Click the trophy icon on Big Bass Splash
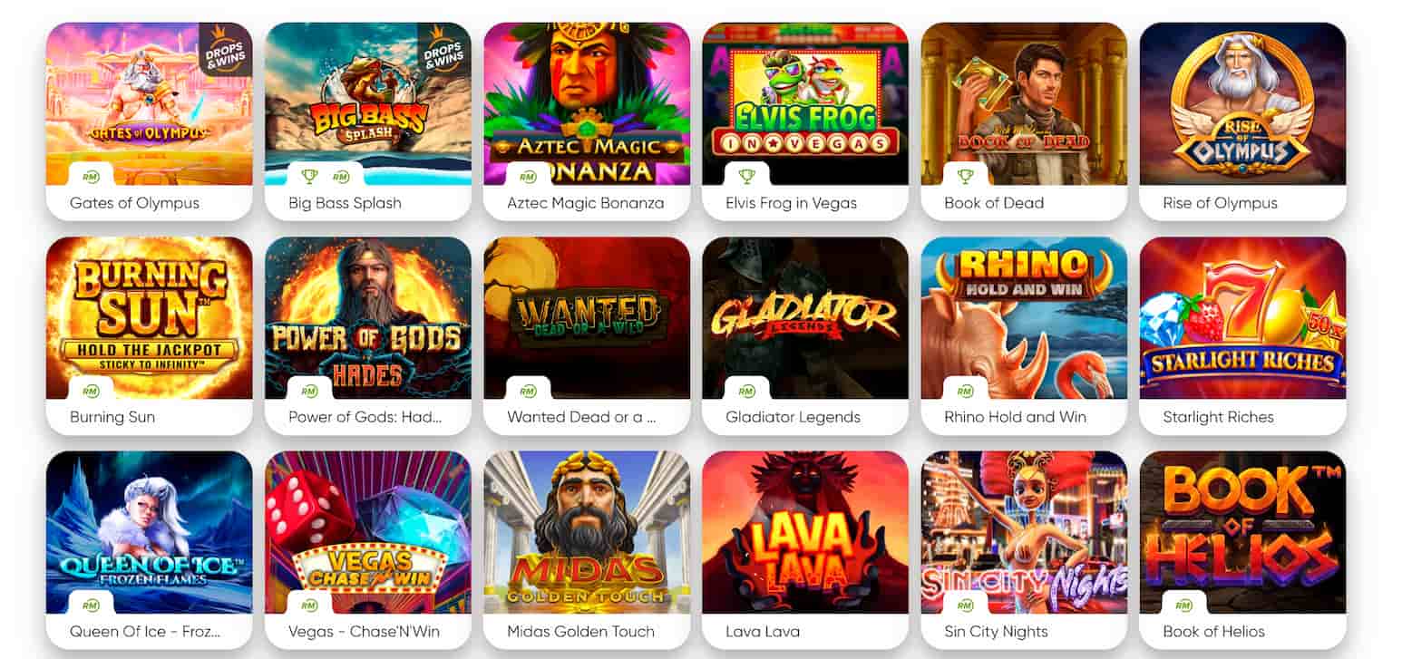Viewport: 1402px width, 659px height. coord(308,176)
